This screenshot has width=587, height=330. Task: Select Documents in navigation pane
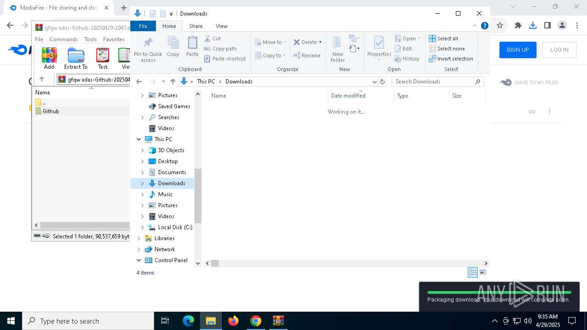coord(172,172)
